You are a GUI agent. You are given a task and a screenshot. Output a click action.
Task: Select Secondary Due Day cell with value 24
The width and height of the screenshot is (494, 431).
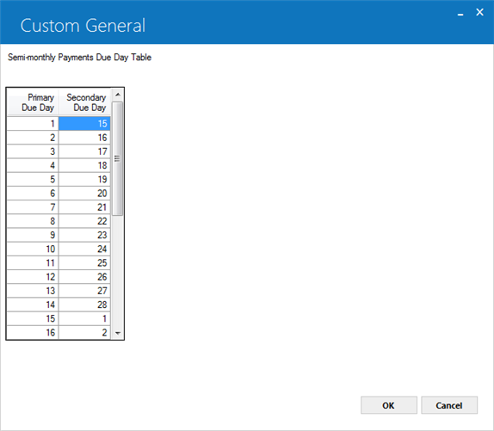click(x=84, y=249)
